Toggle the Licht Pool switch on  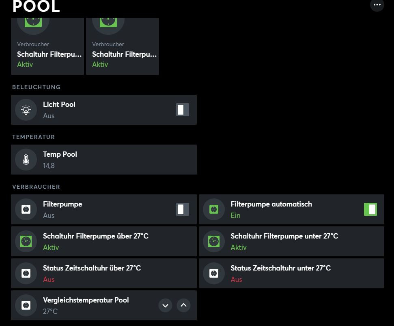pos(183,110)
